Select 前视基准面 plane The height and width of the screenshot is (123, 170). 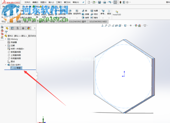(14, 52)
